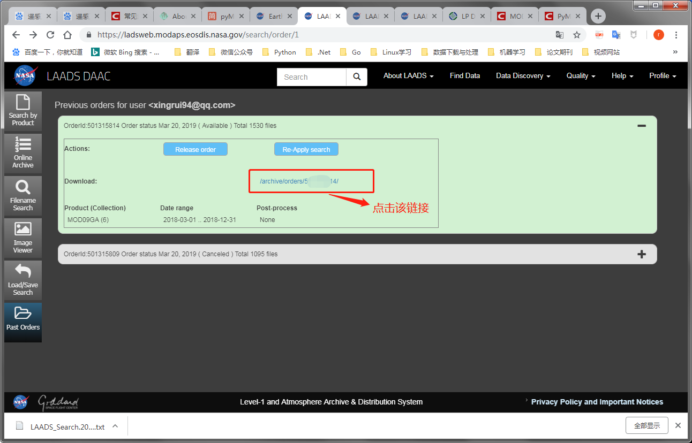Open Load/Save Search in the sidebar
Image resolution: width=692 pixels, height=443 pixels.
(x=22, y=280)
